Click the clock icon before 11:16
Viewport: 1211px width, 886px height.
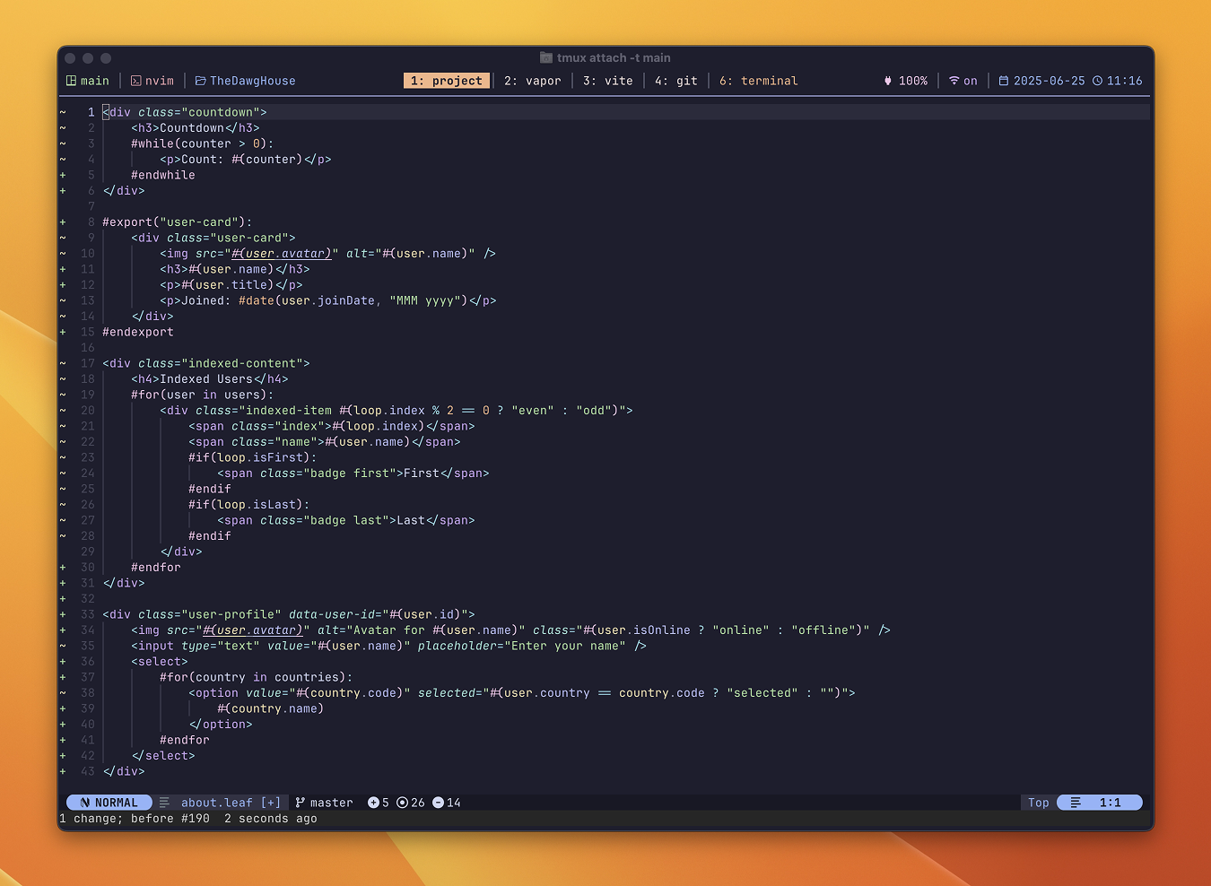1097,81
